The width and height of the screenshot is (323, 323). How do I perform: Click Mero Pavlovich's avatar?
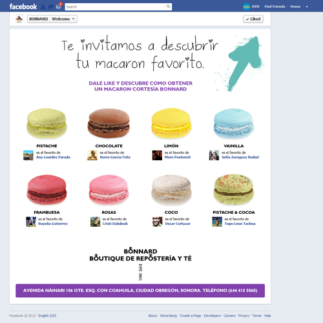[x=157, y=155]
